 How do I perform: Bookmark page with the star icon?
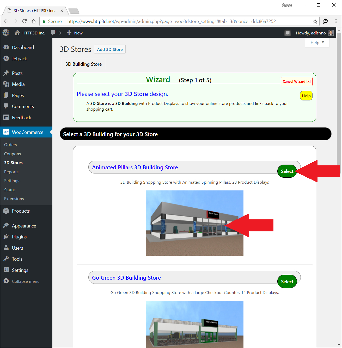pyautogui.click(x=315, y=21)
